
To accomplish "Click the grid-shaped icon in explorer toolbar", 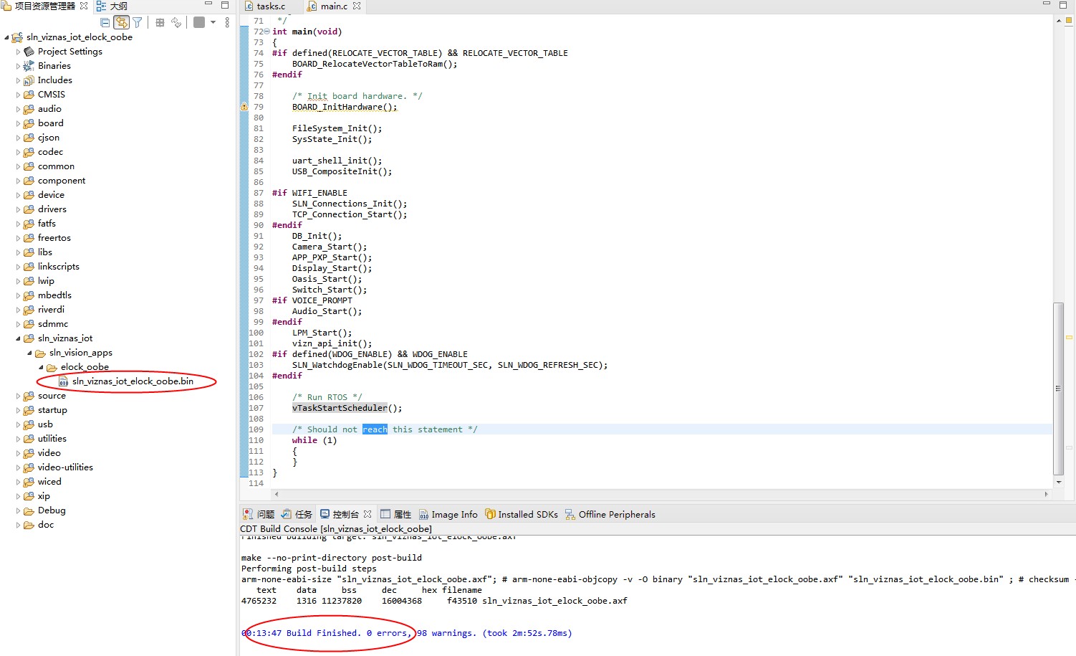I will click(160, 22).
